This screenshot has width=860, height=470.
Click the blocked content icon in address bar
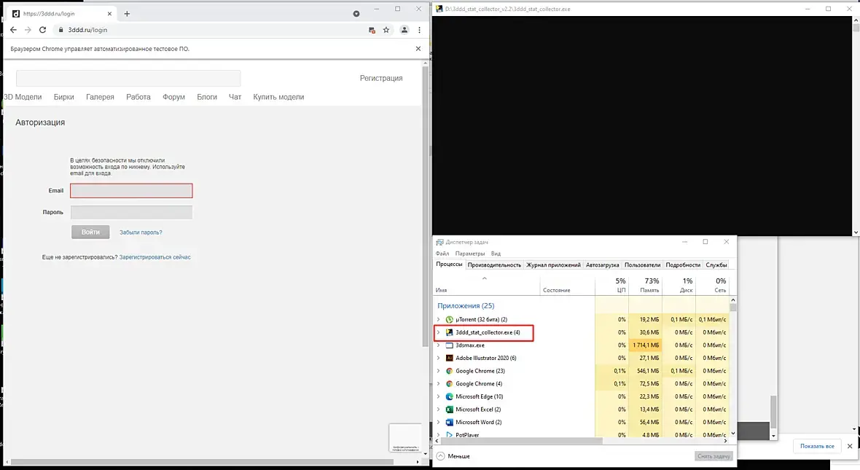click(372, 30)
